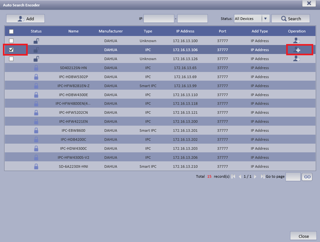The height and width of the screenshot is (242, 320).
Task: Go to the first page of records
Action: (234, 177)
